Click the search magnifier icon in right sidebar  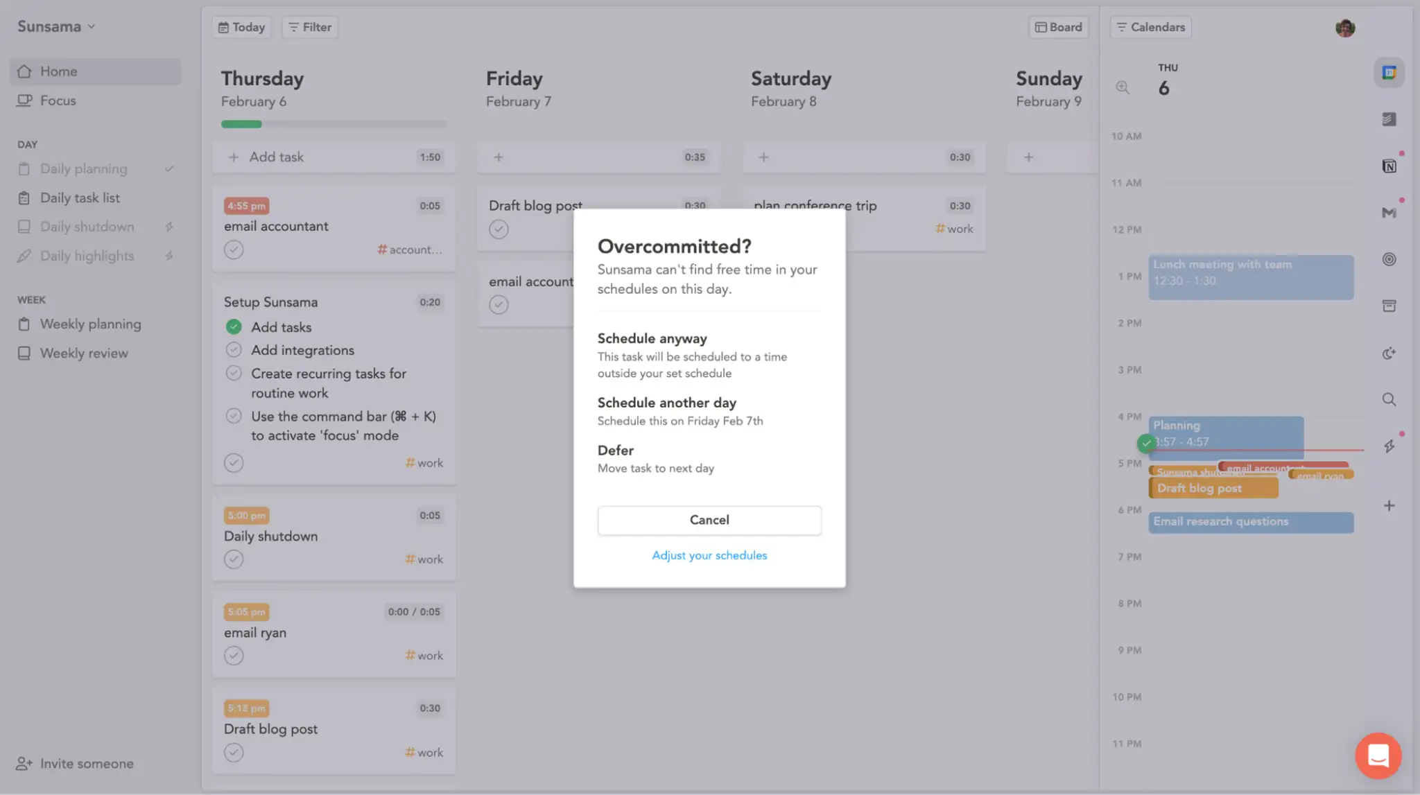(1389, 400)
